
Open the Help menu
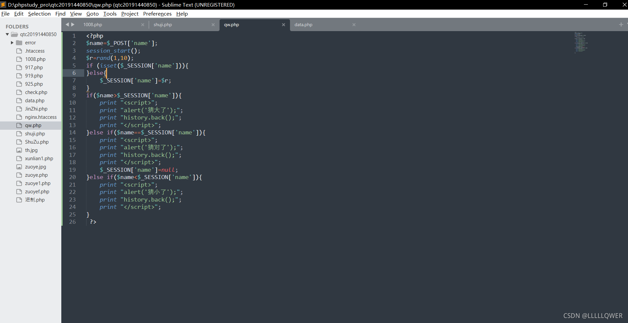click(182, 14)
